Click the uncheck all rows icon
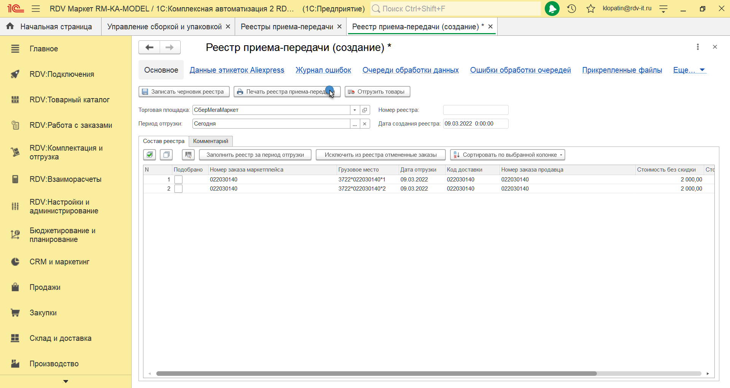 [166, 155]
